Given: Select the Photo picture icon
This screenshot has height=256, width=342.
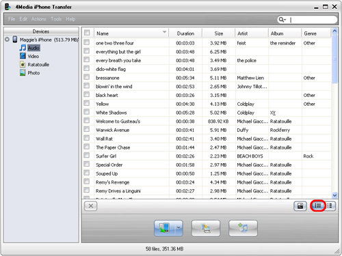Looking at the screenshot, I should click(x=23, y=73).
